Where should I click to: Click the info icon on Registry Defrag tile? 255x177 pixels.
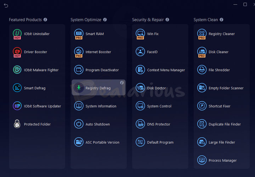(x=122, y=83)
